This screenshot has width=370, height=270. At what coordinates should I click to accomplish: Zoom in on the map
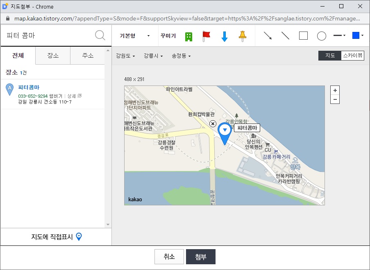coord(335,90)
